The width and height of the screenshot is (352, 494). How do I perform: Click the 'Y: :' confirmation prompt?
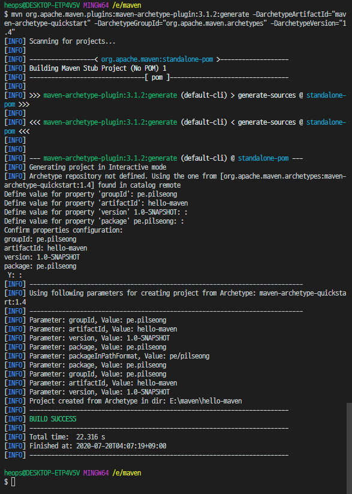coord(15,275)
